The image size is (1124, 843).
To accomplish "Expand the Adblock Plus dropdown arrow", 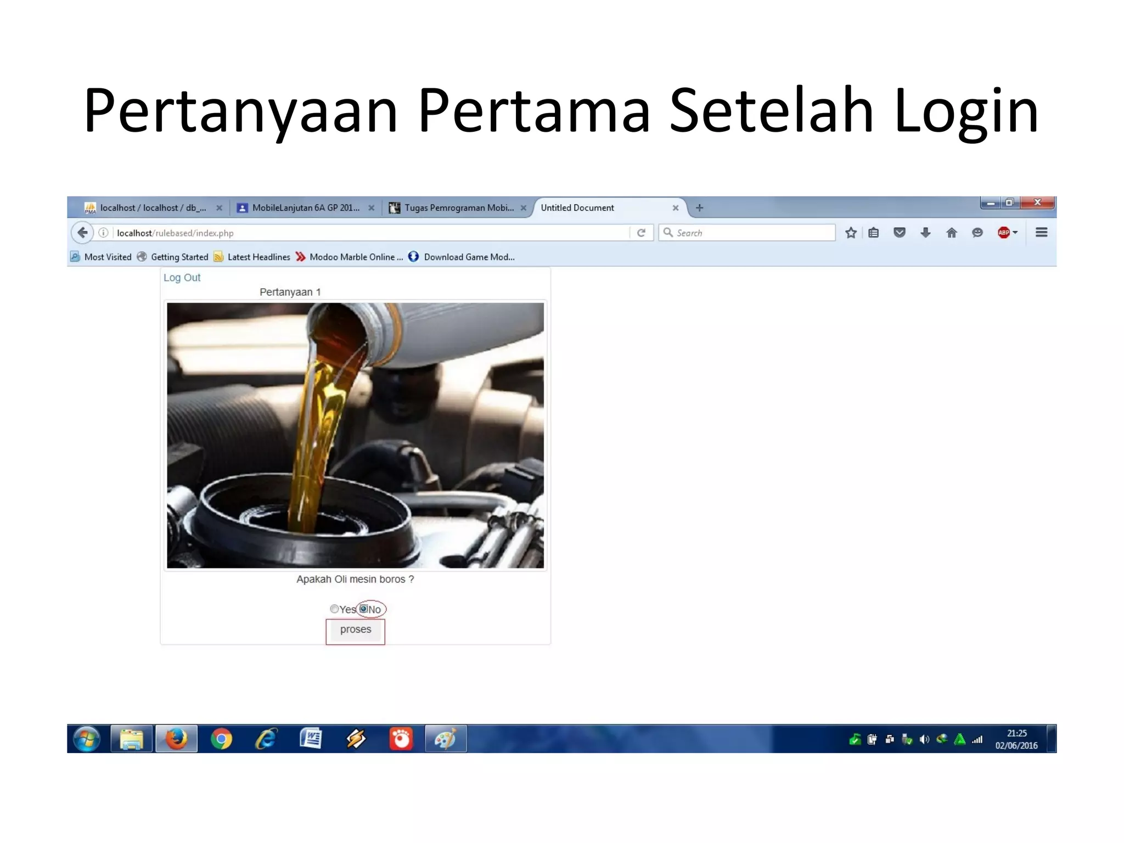I will coord(1015,233).
